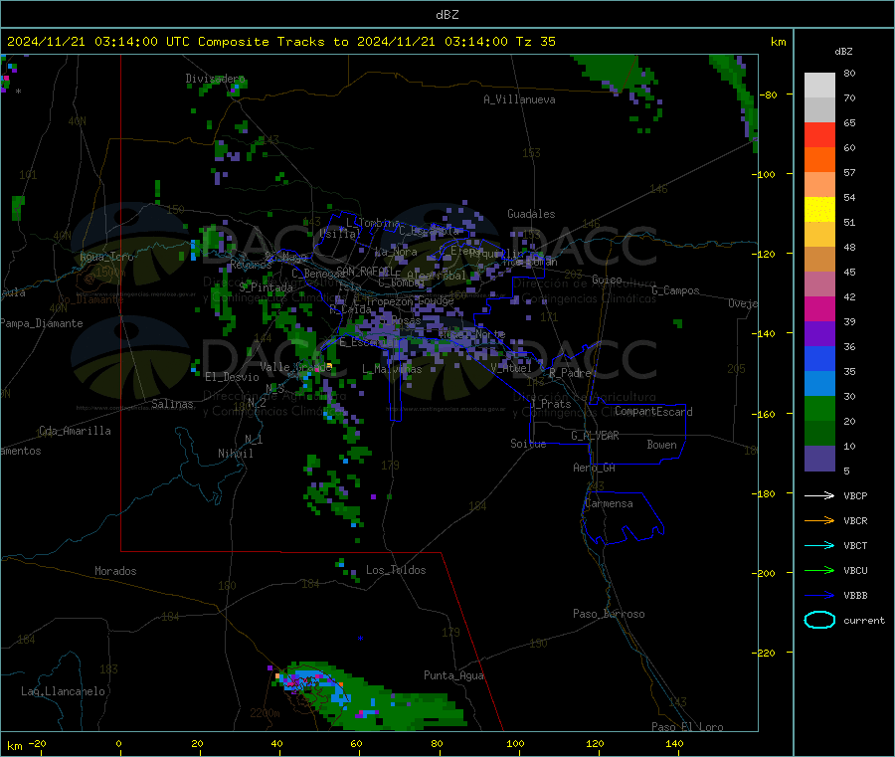
Task: Click the Paso_El_Loro label
Action: [687, 727]
